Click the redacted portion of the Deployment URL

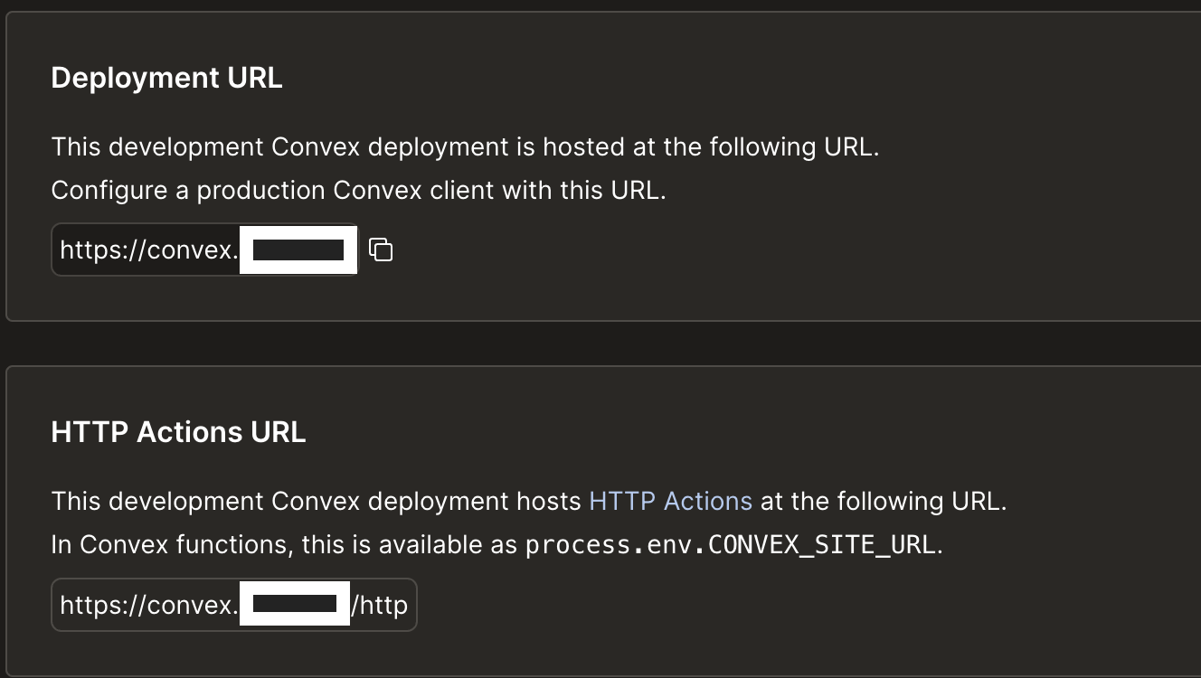pos(298,250)
